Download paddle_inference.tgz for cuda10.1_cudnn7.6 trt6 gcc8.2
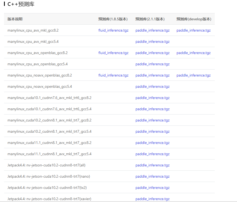This screenshot has height=202, width=237. [x=152, y=98]
